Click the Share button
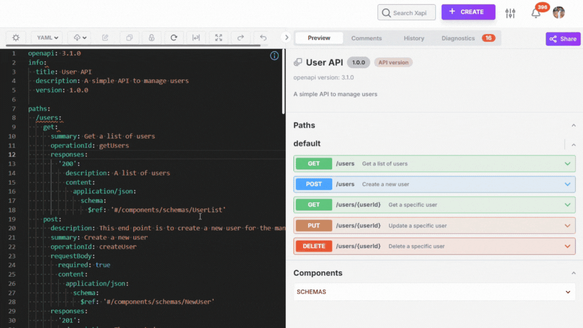 [x=563, y=38]
